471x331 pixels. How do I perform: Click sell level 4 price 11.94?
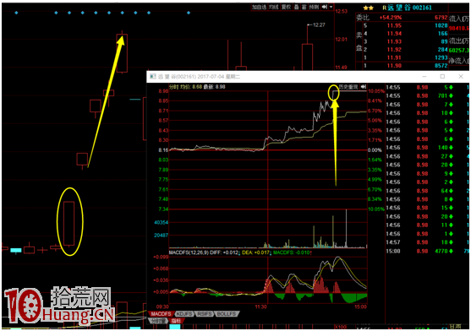click(x=394, y=34)
